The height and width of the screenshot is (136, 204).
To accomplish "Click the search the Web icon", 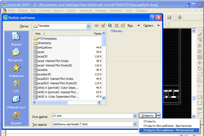I will click(110, 25).
